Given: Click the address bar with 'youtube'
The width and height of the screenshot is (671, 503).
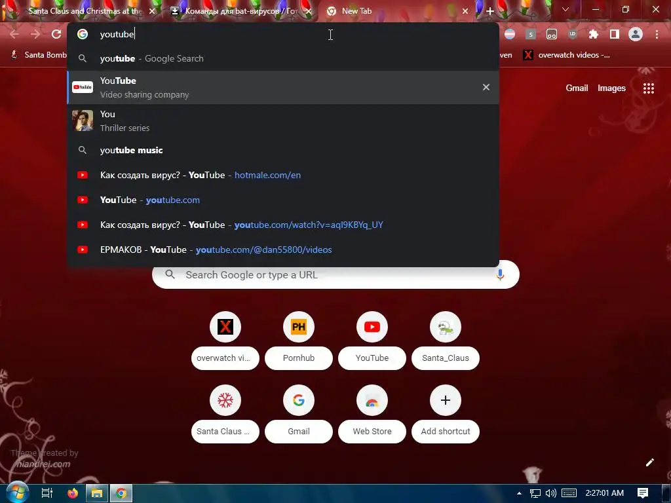Looking at the screenshot, I should (x=283, y=34).
